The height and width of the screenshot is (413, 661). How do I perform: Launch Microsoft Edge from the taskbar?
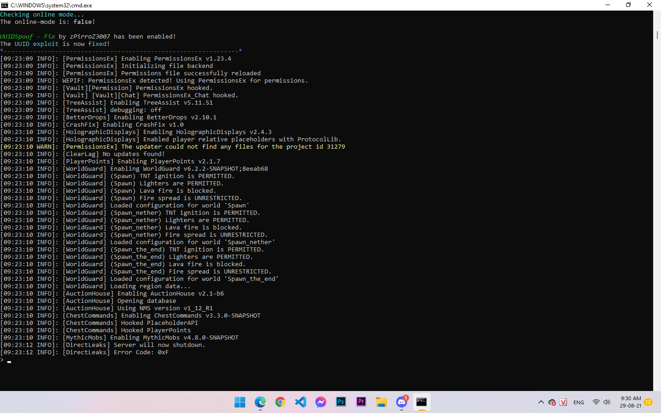tap(260, 402)
